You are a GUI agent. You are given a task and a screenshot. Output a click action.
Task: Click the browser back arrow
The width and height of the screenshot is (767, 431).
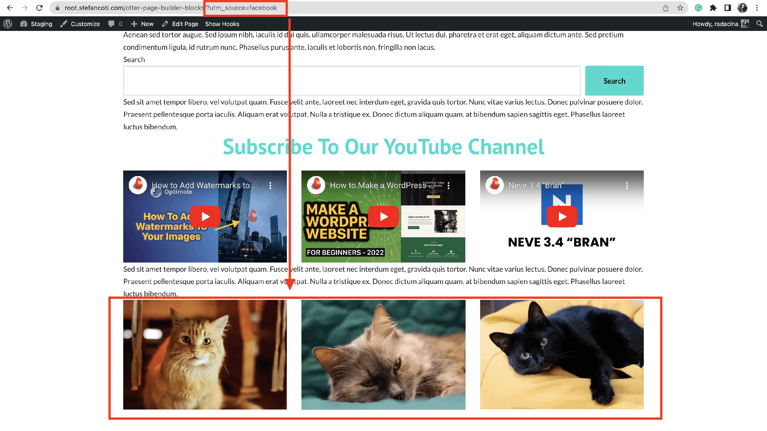(x=10, y=8)
